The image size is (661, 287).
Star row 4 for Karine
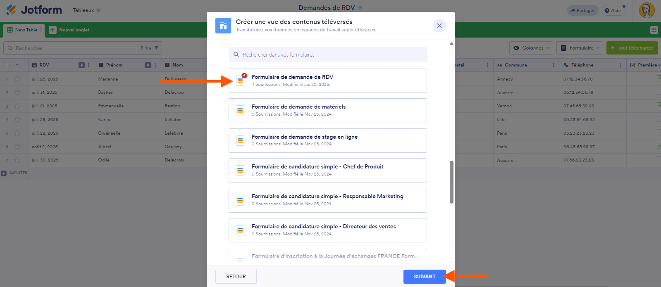tap(17, 119)
